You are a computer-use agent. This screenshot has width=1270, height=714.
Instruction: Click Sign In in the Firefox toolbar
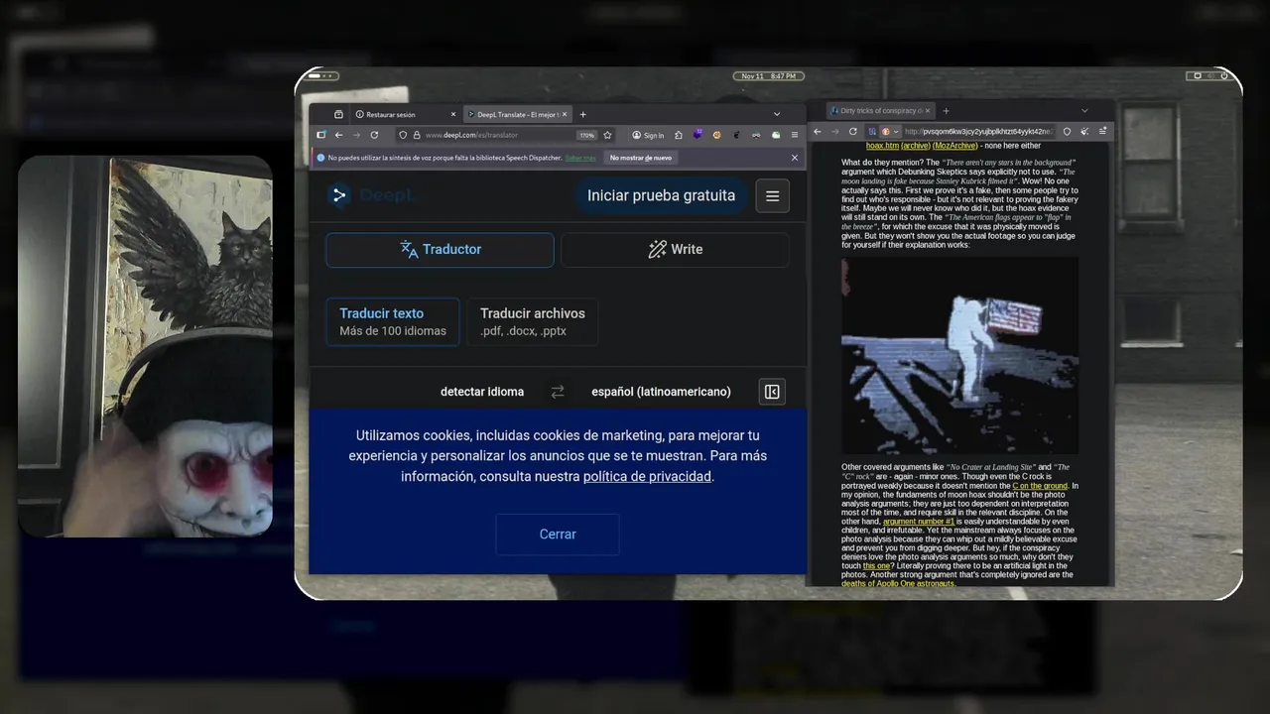(x=650, y=135)
